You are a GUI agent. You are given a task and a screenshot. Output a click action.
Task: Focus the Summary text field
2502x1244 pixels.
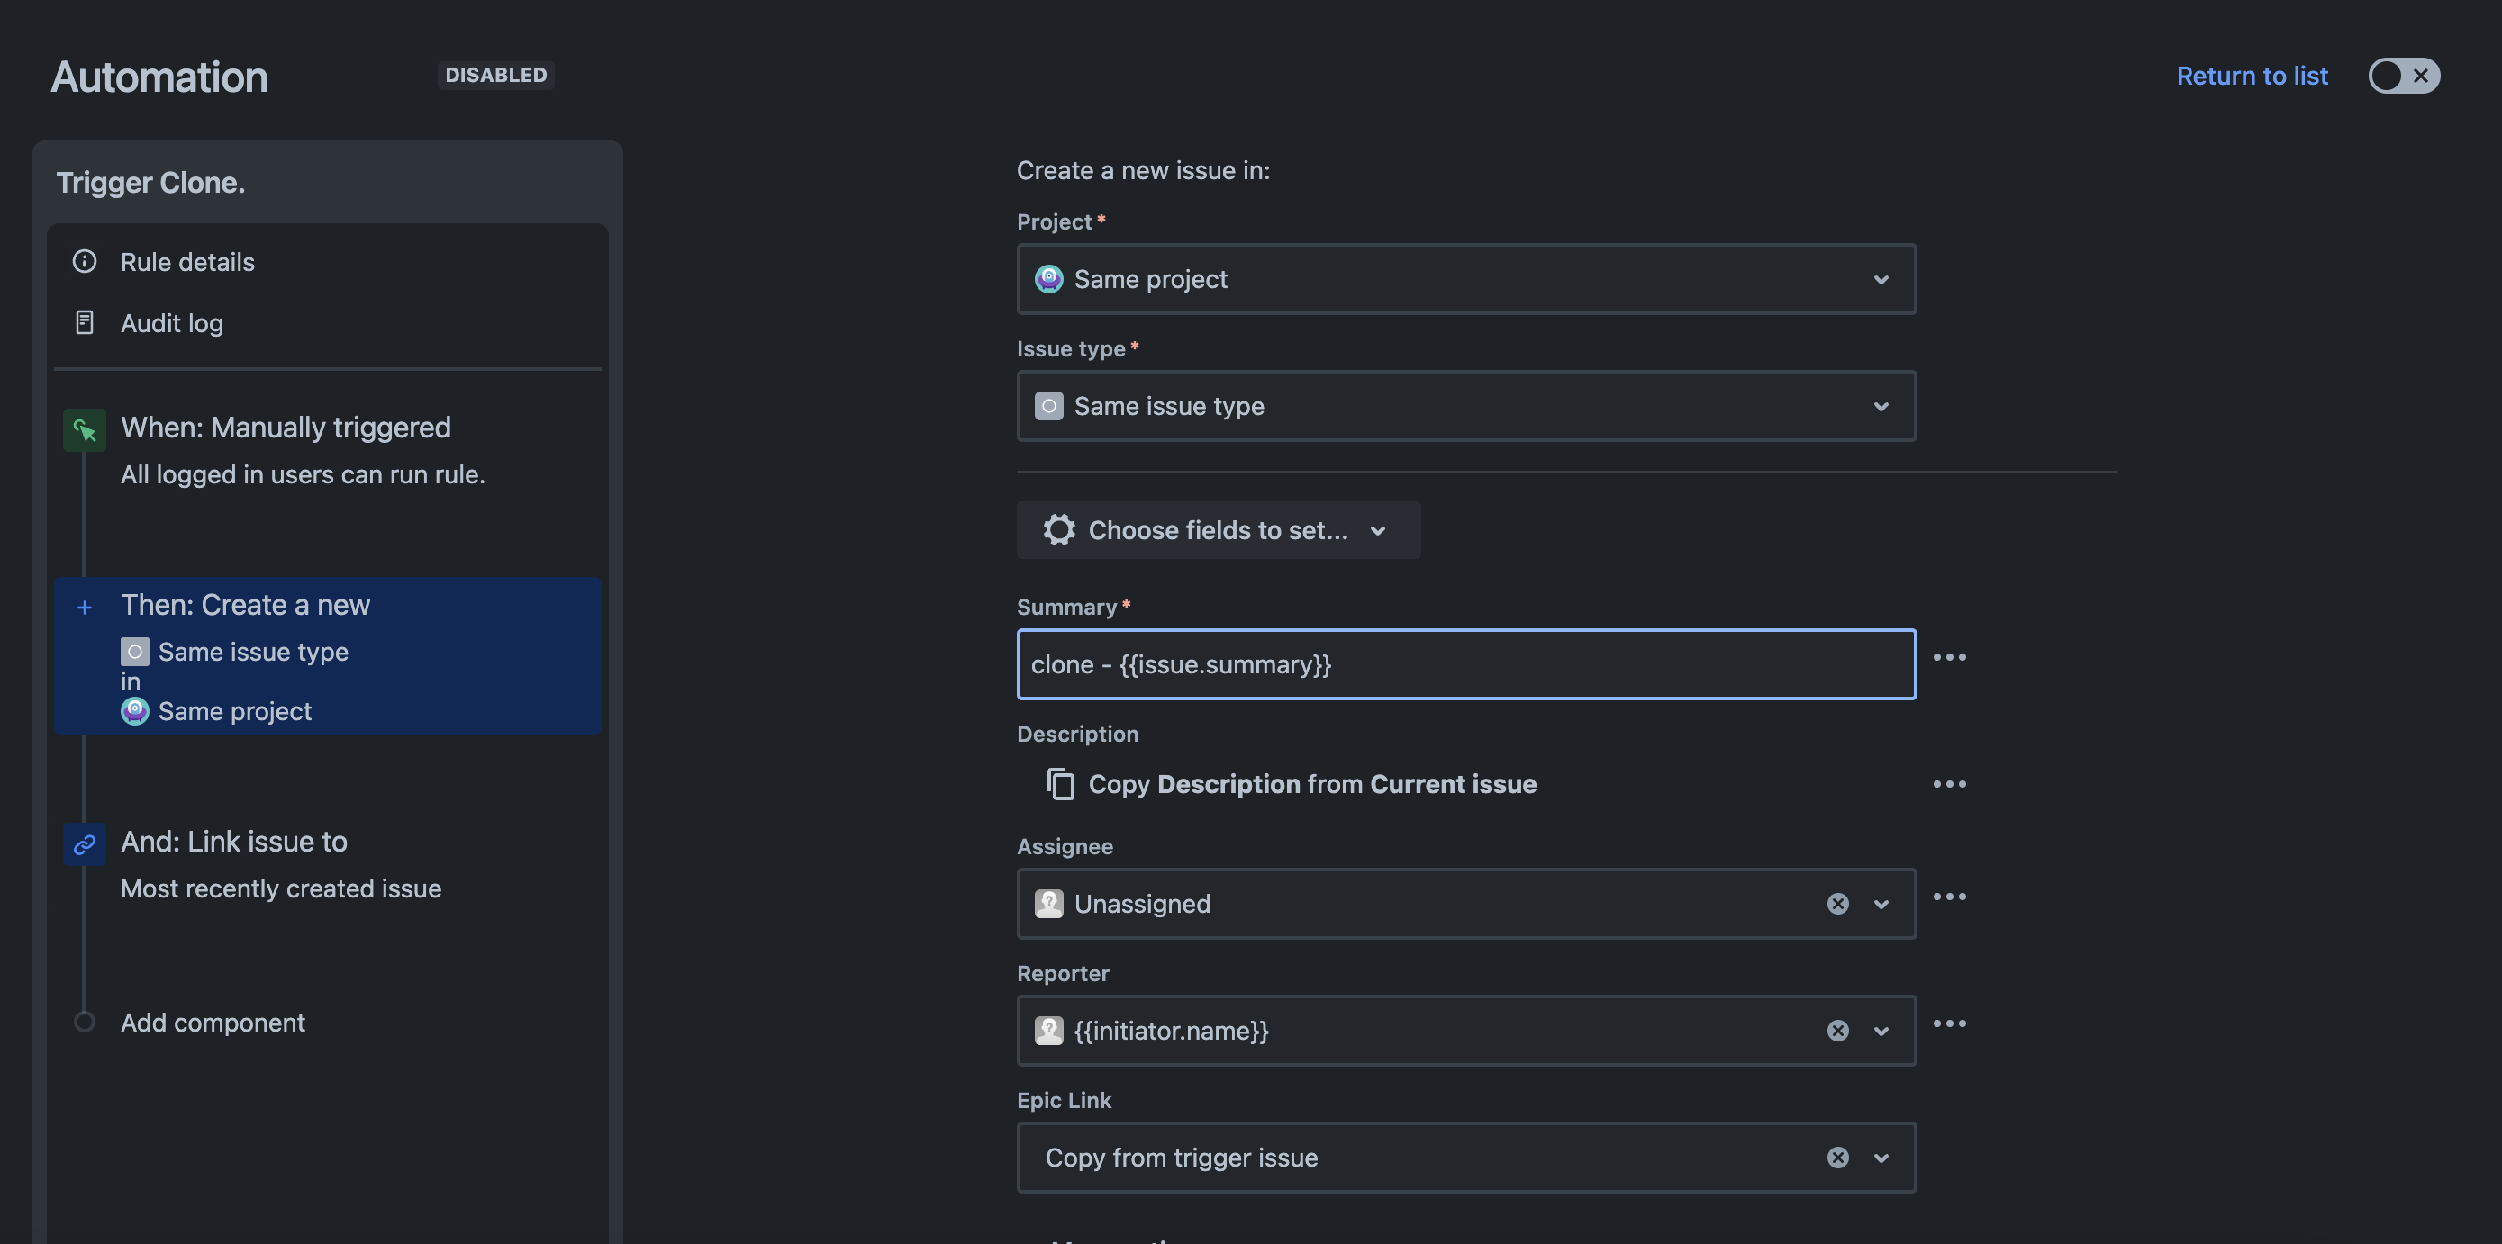click(1464, 664)
